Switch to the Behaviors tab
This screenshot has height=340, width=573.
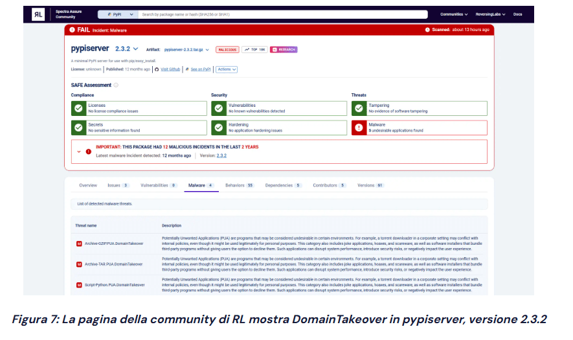tap(239, 185)
